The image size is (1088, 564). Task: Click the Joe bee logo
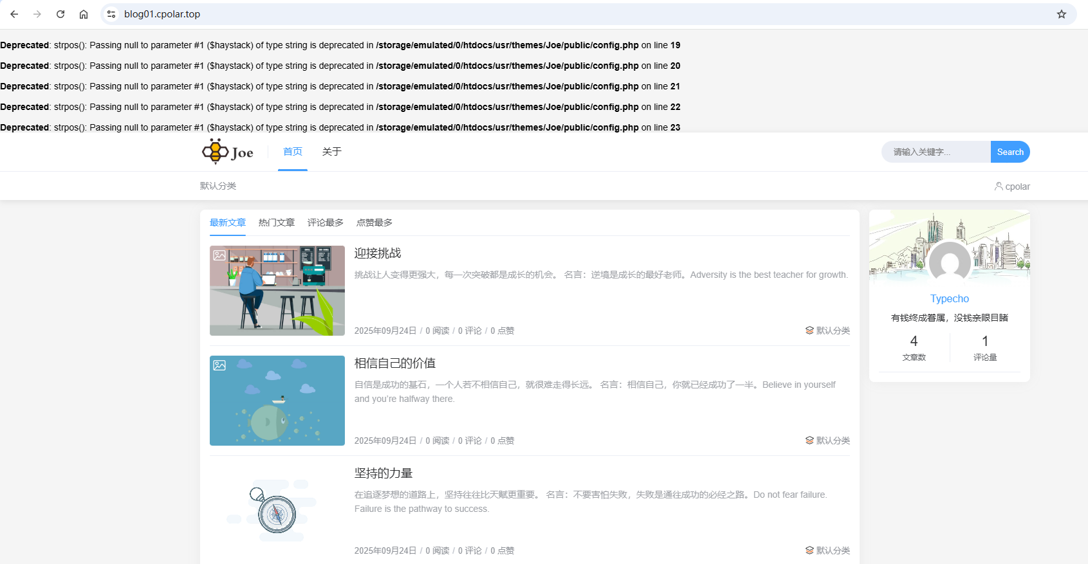point(228,152)
